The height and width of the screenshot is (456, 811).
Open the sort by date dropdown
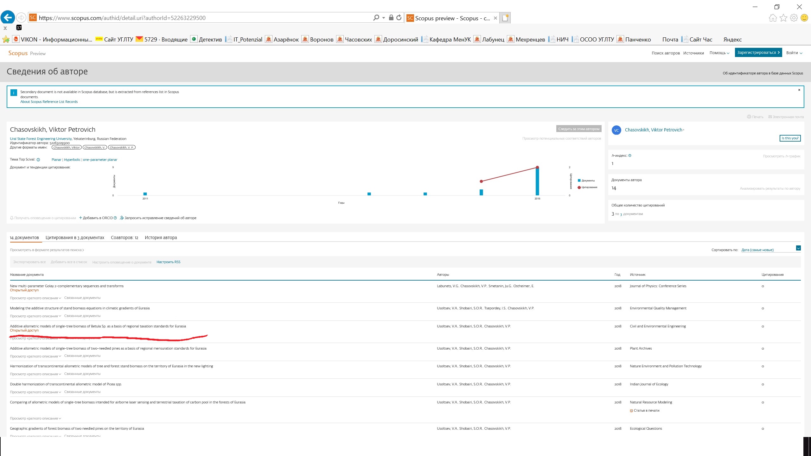pyautogui.click(x=798, y=248)
